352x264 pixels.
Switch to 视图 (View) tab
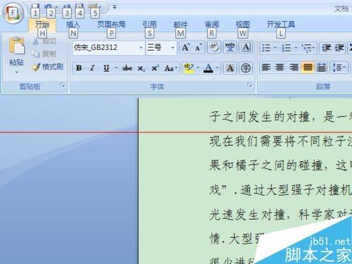click(x=243, y=24)
